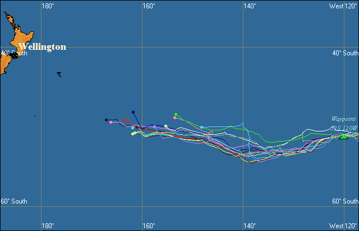The height and width of the screenshot is (231, 359).
Task: Click the yellow yacht position dot
Action: (132, 134)
